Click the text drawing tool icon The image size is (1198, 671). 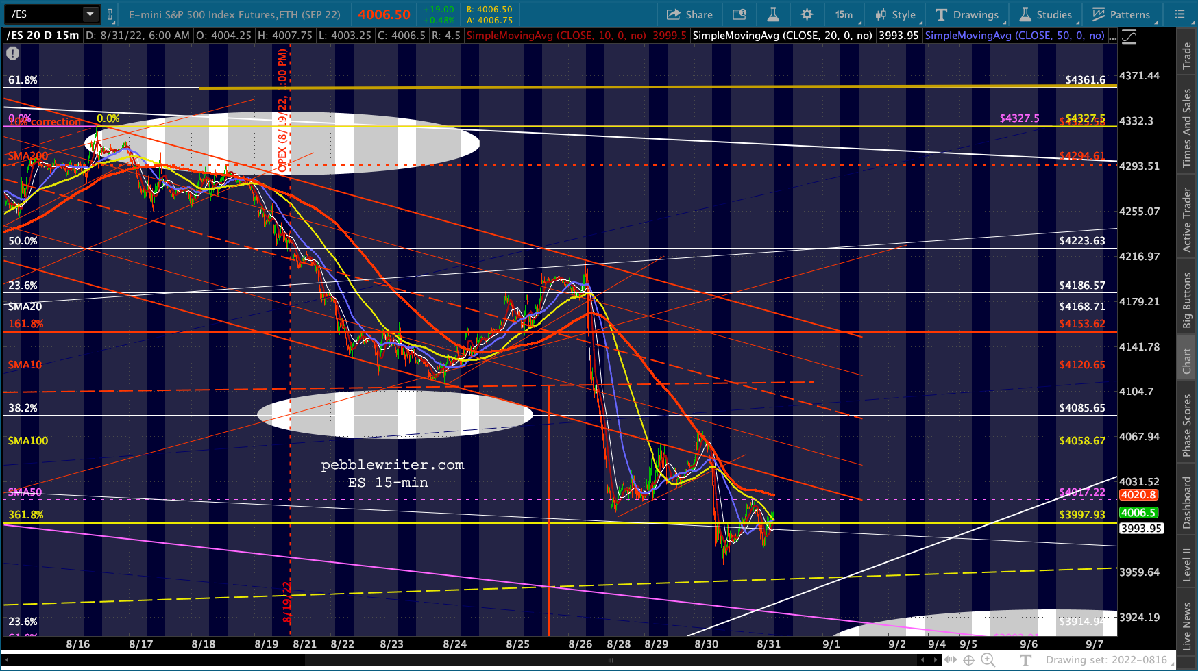tap(1026, 660)
